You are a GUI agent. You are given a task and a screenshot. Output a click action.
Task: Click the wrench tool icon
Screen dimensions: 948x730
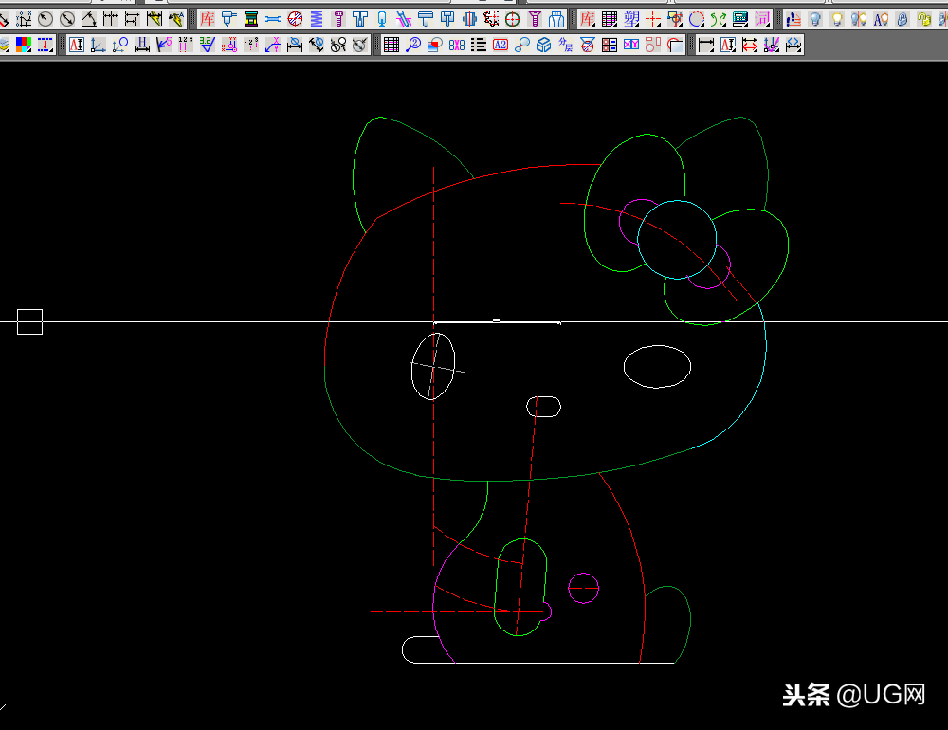coord(273,19)
